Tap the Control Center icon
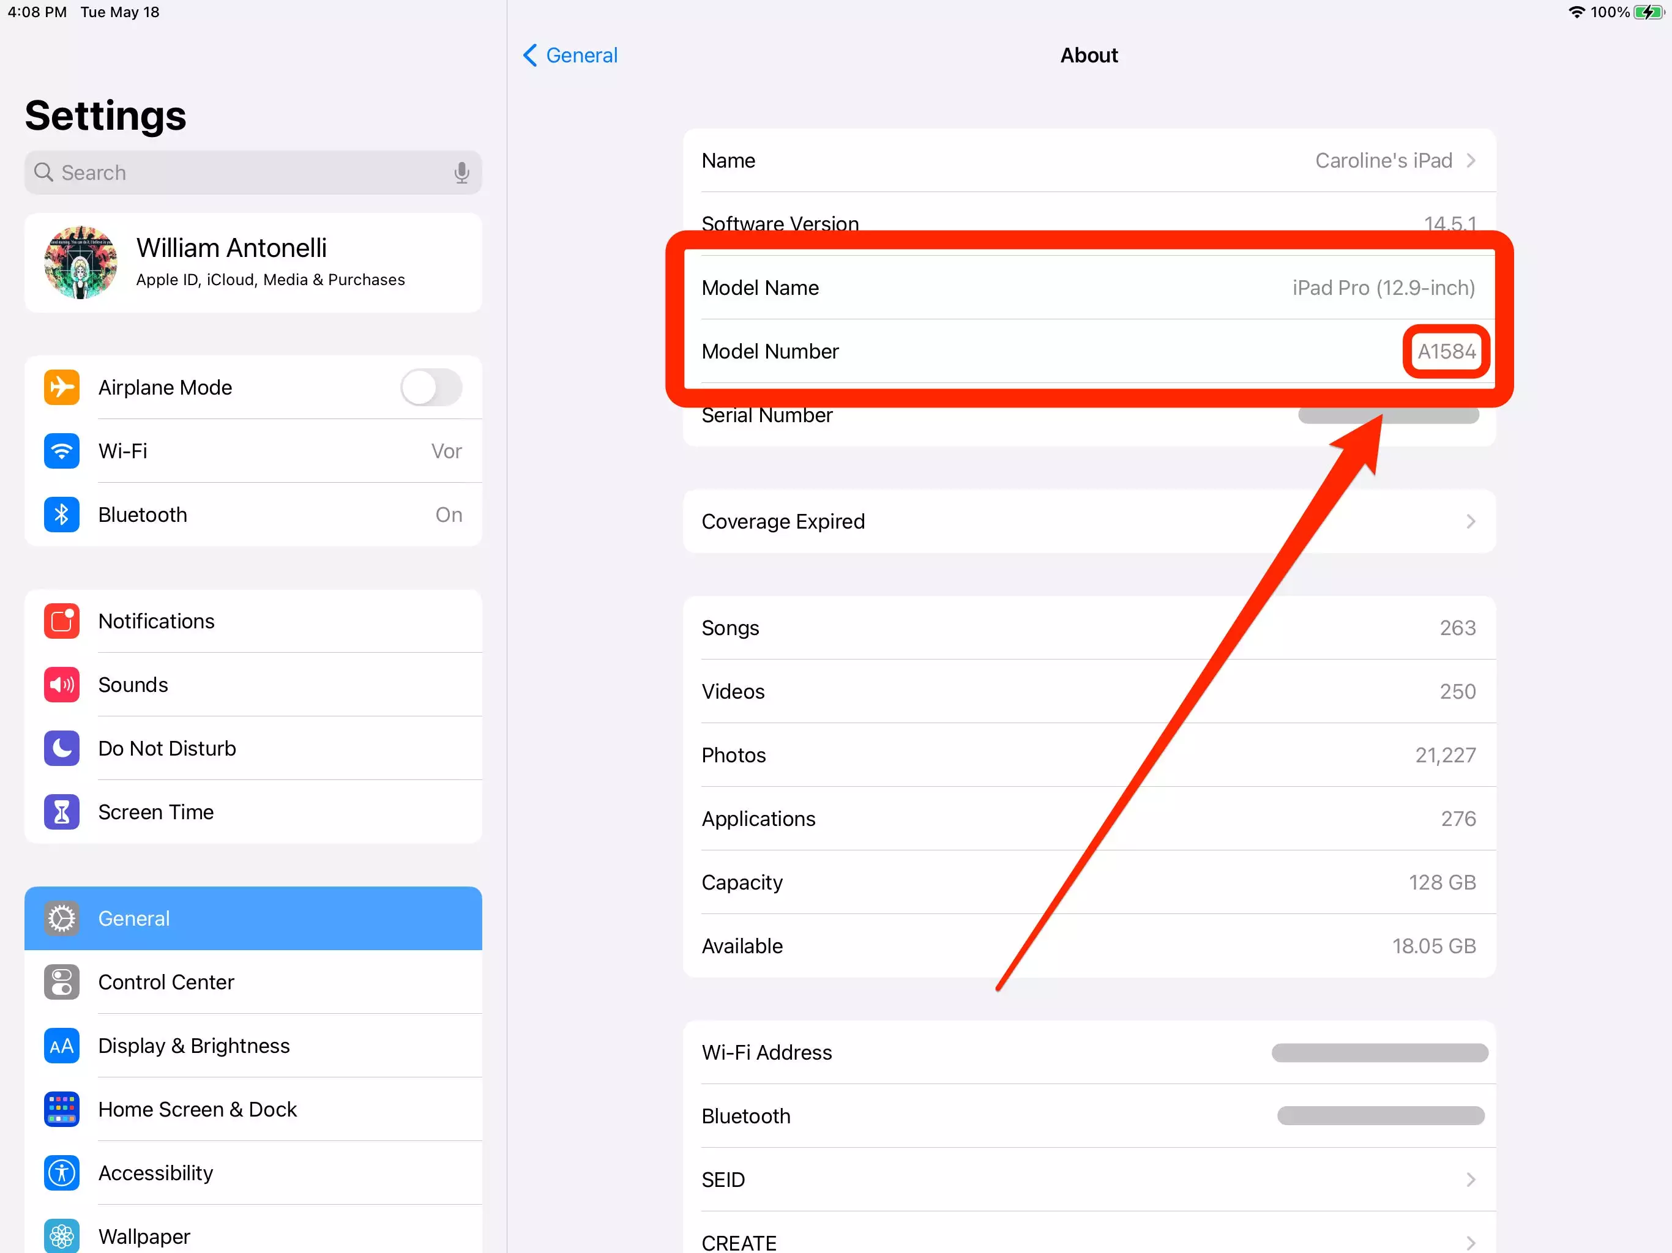Screen dimensions: 1672x1253 tap(61, 982)
